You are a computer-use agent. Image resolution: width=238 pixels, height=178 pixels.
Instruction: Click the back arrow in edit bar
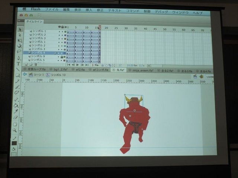point(25,74)
